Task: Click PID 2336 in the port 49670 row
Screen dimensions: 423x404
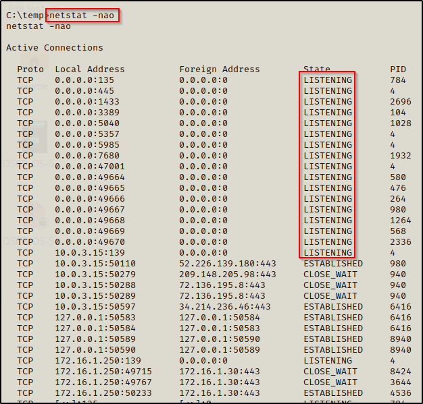Action: coord(401,241)
